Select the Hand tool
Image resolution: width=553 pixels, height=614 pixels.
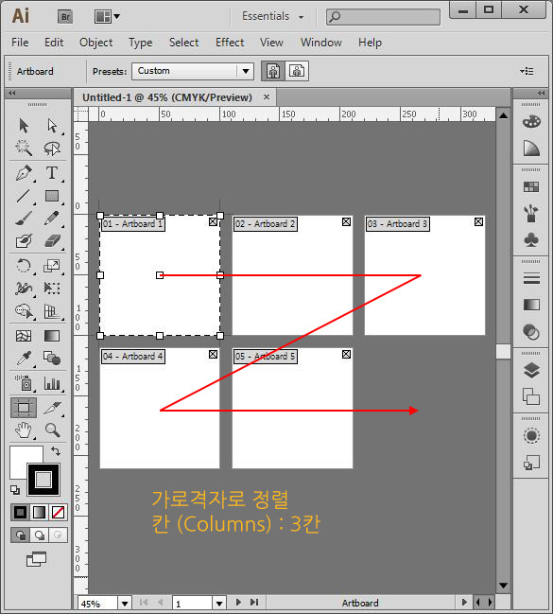pos(24,430)
